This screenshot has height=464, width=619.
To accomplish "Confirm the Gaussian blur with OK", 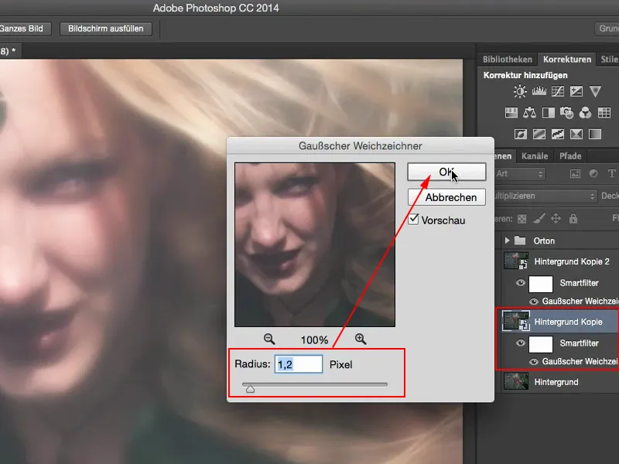I will (446, 172).
